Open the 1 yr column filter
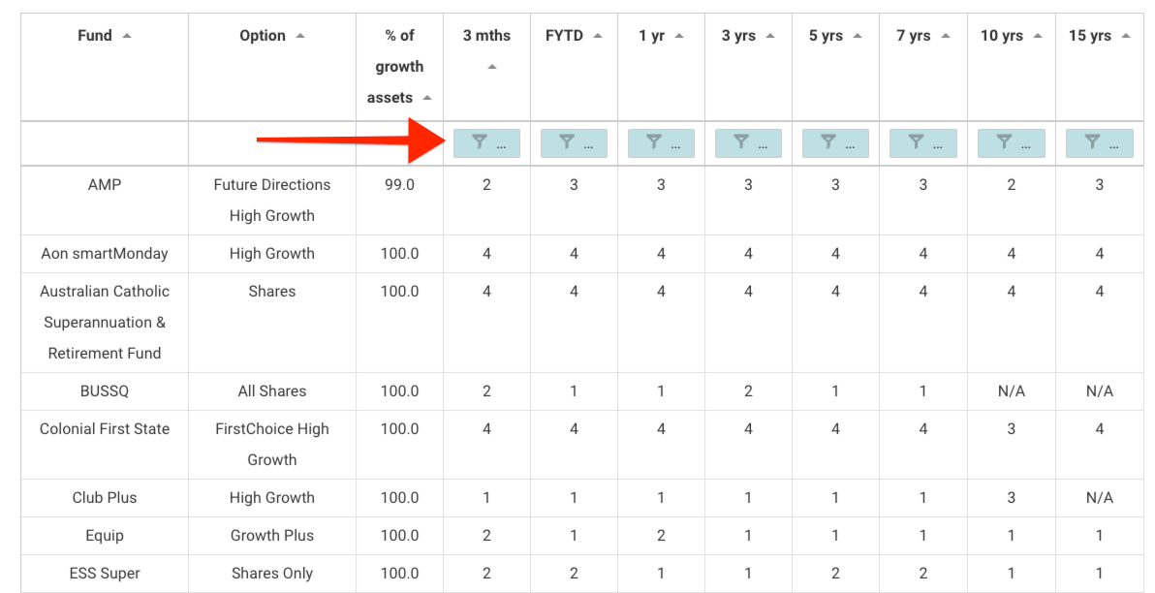The height and width of the screenshot is (593, 1155). [x=661, y=142]
